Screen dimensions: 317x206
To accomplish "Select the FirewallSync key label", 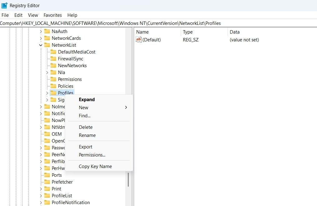I will point(70,59).
